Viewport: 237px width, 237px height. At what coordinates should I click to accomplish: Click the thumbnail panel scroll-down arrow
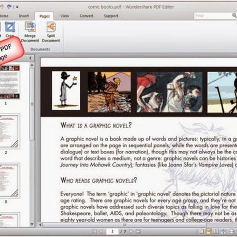pos(32,224)
